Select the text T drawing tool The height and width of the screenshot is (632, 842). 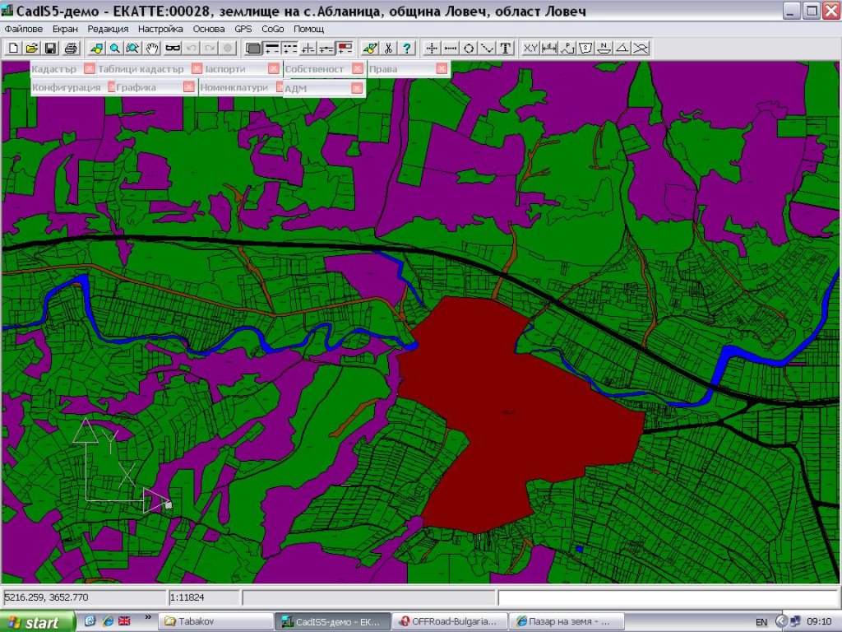pyautogui.click(x=506, y=48)
